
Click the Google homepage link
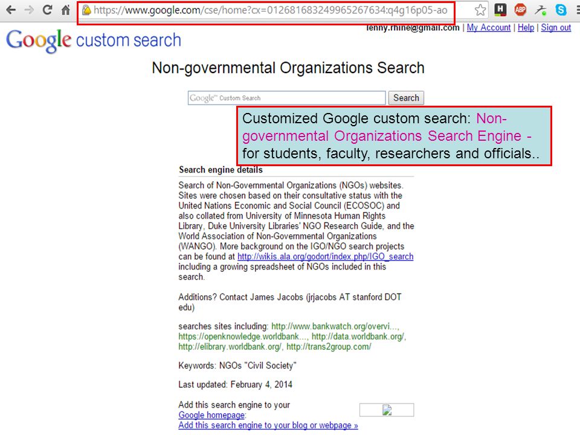(211, 415)
